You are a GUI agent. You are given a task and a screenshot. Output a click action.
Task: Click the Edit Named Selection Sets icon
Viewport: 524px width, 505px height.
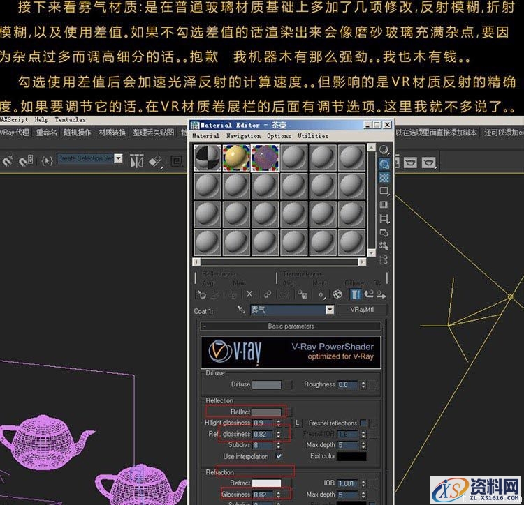point(47,161)
